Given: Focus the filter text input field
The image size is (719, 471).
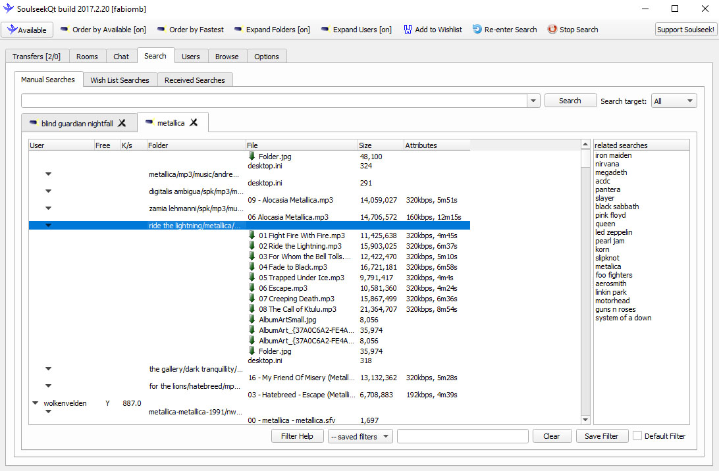Looking at the screenshot, I should tap(463, 436).
